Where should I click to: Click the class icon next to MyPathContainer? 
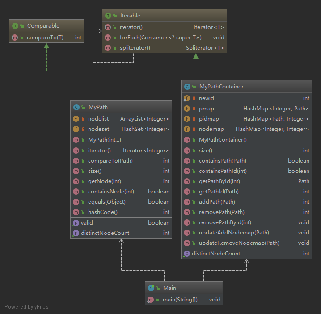(187, 87)
